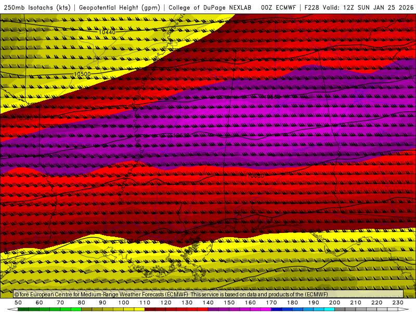Viewport: 416px width, 312px height.
Task: Click the '230' value on the color scale
Action: [x=398, y=303]
